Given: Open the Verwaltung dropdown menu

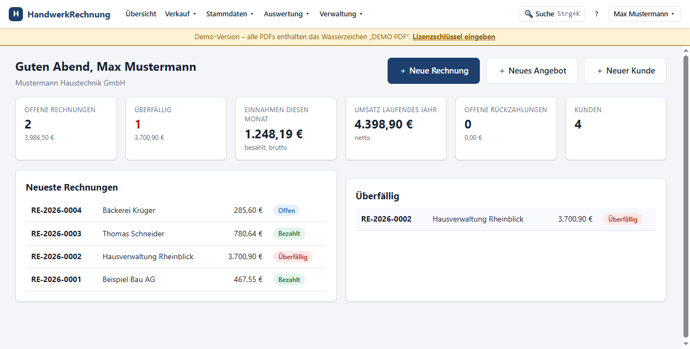Looking at the screenshot, I should (x=341, y=14).
